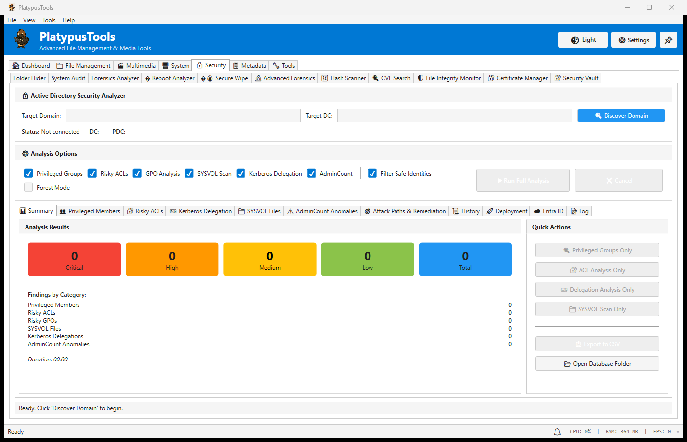Viewport: 687px width, 442px height.
Task: Click the pin icon in the header
Action: (668, 40)
